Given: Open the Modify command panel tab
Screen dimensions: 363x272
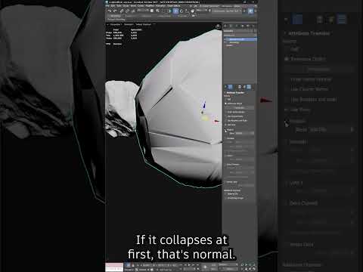Looking at the screenshot, I should (231, 26).
